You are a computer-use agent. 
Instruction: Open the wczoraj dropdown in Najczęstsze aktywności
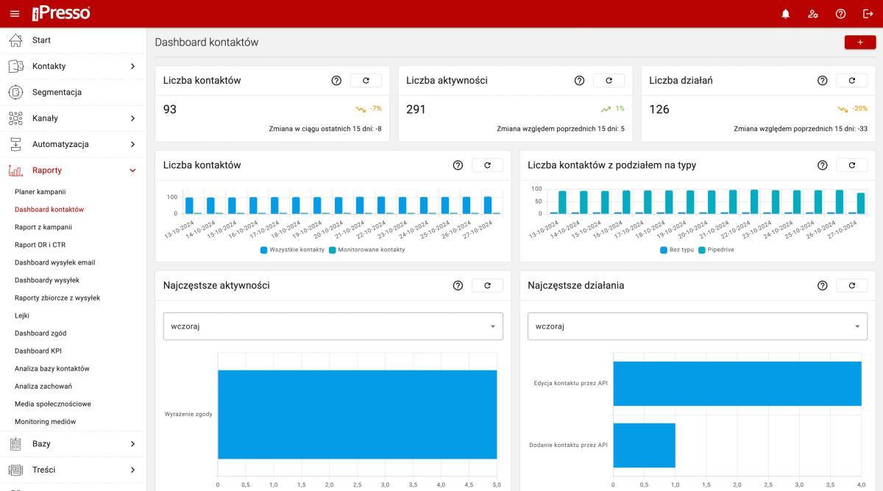[x=333, y=326]
